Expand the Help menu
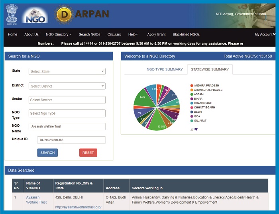 [133, 35]
